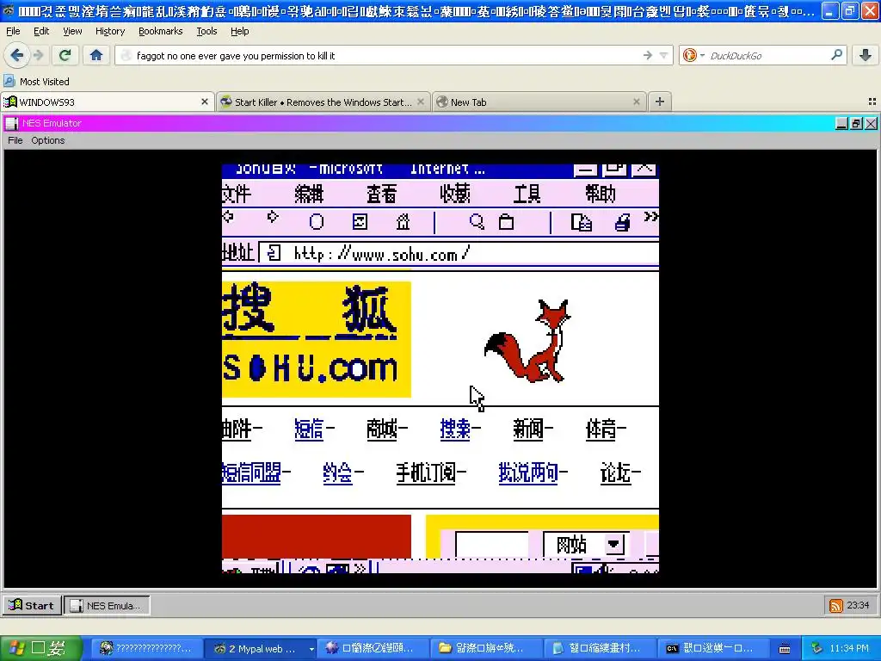
Task: Switch to the WINDOWS93 tab
Action: (108, 102)
